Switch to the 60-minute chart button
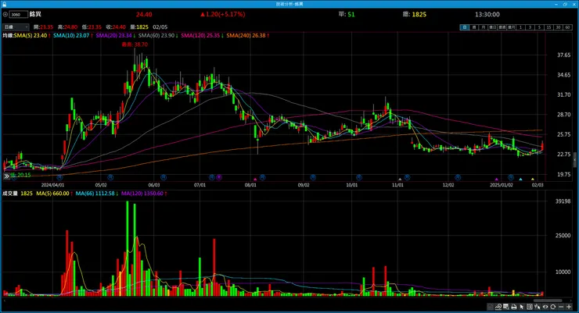579x313 pixels. pyautogui.click(x=567, y=27)
